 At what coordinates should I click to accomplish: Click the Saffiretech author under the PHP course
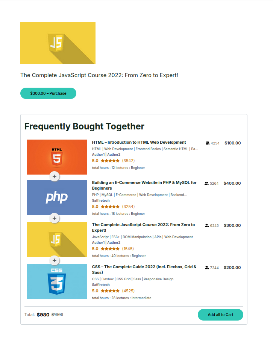tap(101, 201)
